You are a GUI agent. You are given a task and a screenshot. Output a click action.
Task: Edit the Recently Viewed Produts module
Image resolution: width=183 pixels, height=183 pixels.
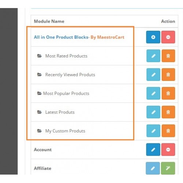click(x=153, y=75)
